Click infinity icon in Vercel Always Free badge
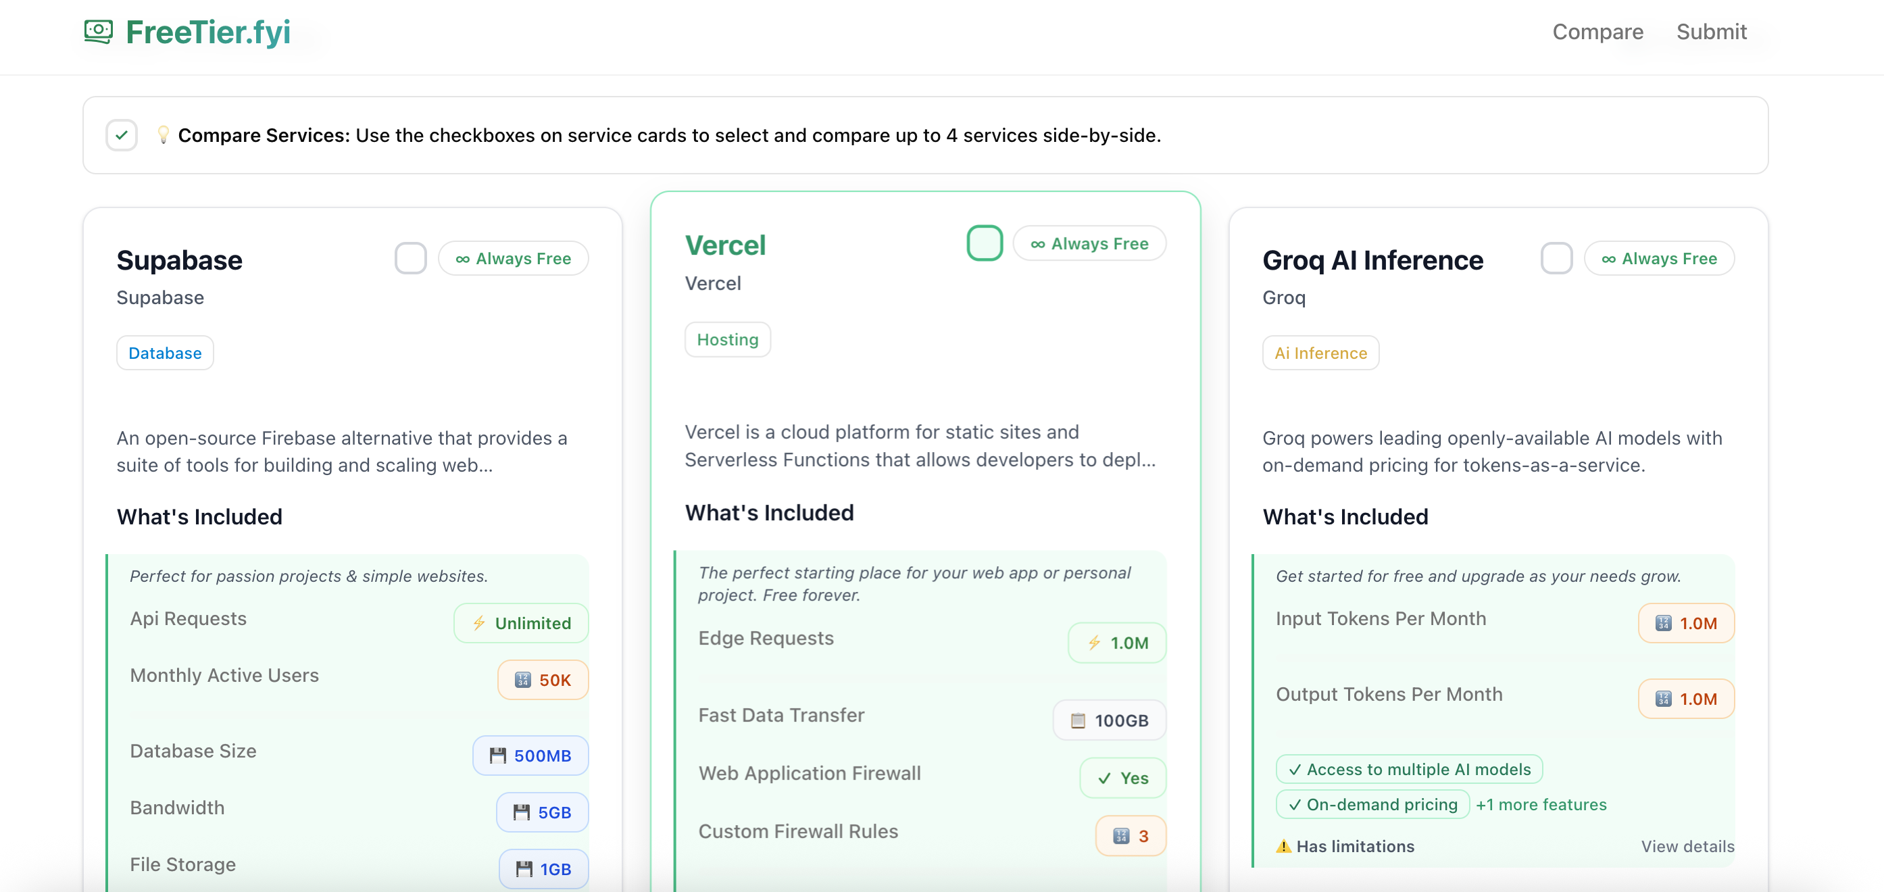This screenshot has height=892, width=1884. 1038,244
